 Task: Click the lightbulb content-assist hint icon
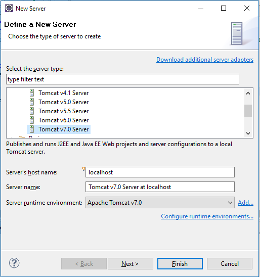[x=83, y=169]
